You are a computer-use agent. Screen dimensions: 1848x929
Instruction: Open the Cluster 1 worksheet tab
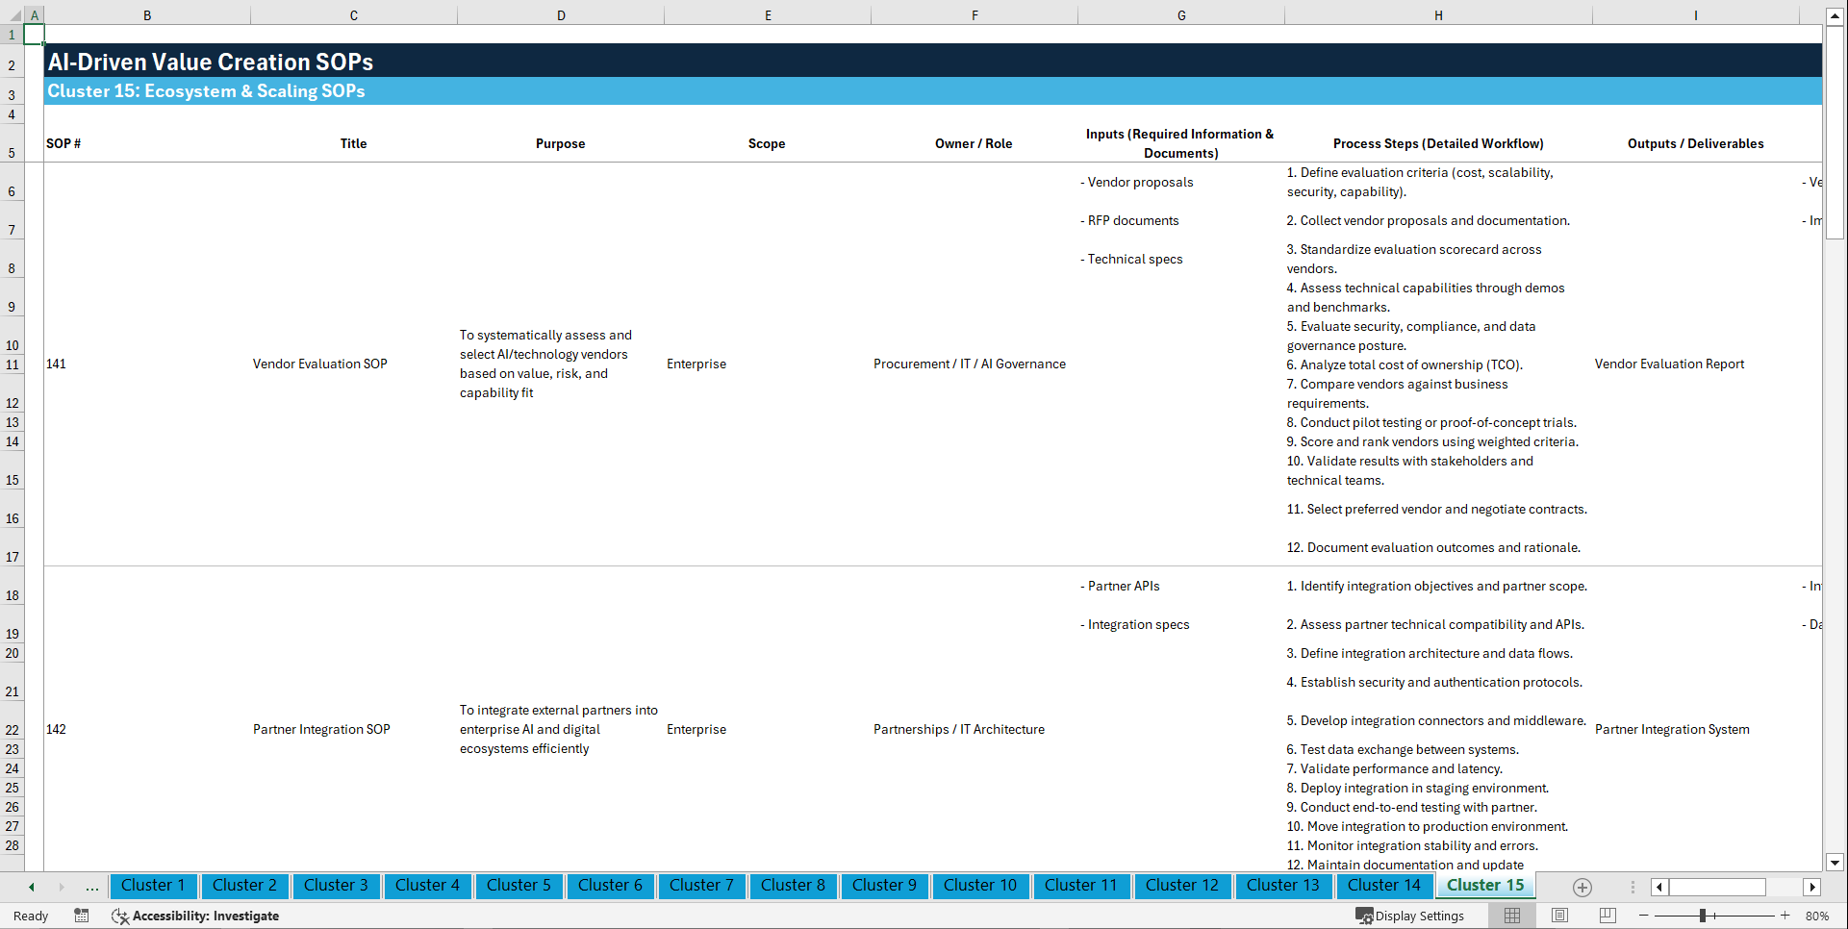[153, 886]
